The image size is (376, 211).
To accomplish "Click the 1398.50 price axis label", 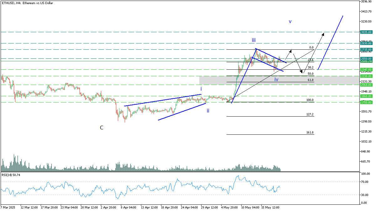I will [366, 121].
